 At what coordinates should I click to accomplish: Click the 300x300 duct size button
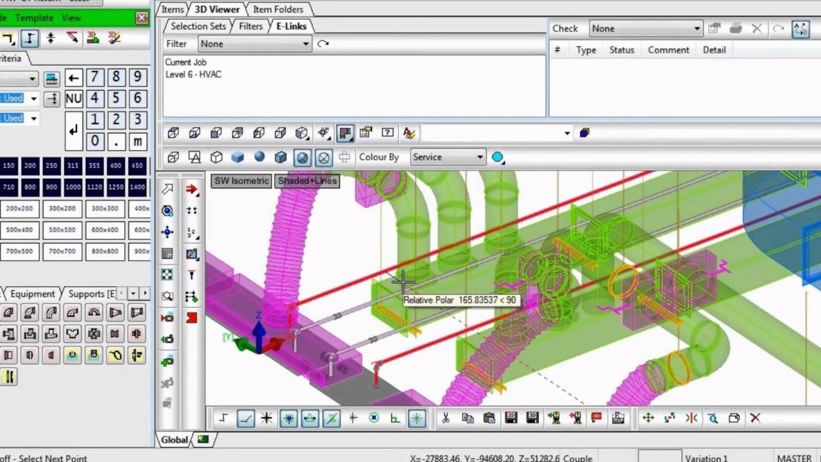click(x=105, y=208)
